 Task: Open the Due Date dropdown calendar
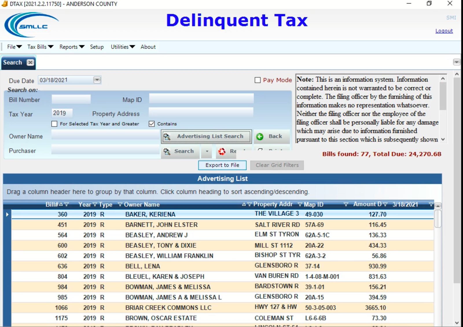click(97, 80)
